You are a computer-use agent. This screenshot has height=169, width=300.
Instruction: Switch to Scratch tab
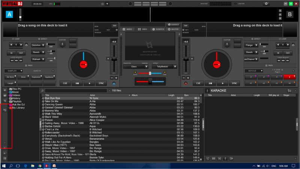(158, 29)
